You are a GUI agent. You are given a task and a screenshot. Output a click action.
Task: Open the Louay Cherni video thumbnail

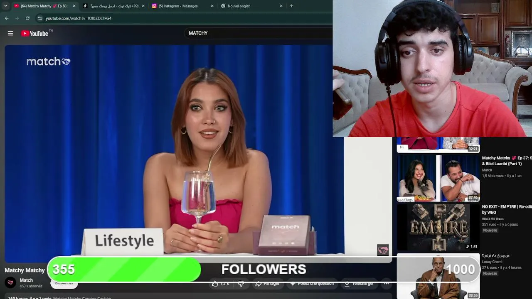[438, 276]
